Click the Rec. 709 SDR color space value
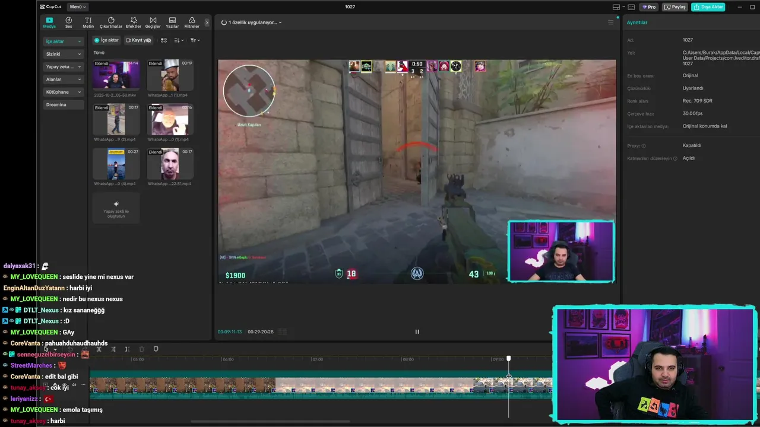Viewport: 760px width, 427px height. 697,101
